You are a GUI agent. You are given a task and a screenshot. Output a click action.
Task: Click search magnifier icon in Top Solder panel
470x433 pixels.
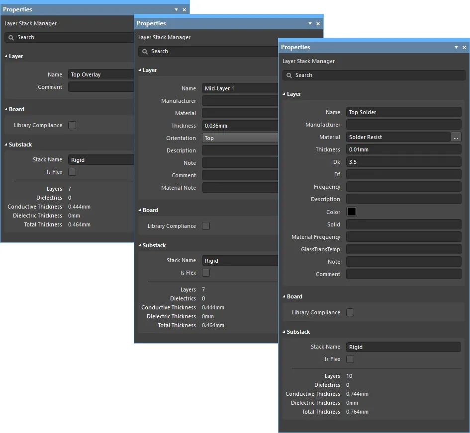click(289, 75)
